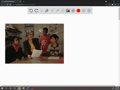The height and width of the screenshot is (90, 120).
Task: Reload the Numerade page
Action: (7, 4)
